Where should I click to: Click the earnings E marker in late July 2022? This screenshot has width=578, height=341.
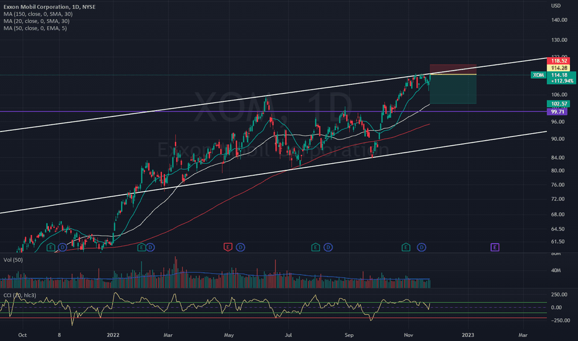pyautogui.click(x=316, y=247)
